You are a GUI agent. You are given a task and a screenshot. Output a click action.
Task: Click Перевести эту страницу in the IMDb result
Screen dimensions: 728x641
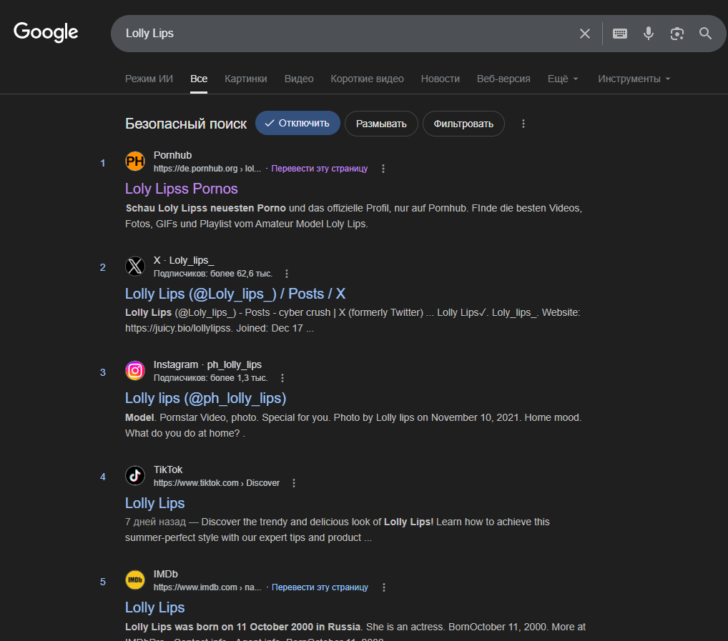pyautogui.click(x=320, y=587)
